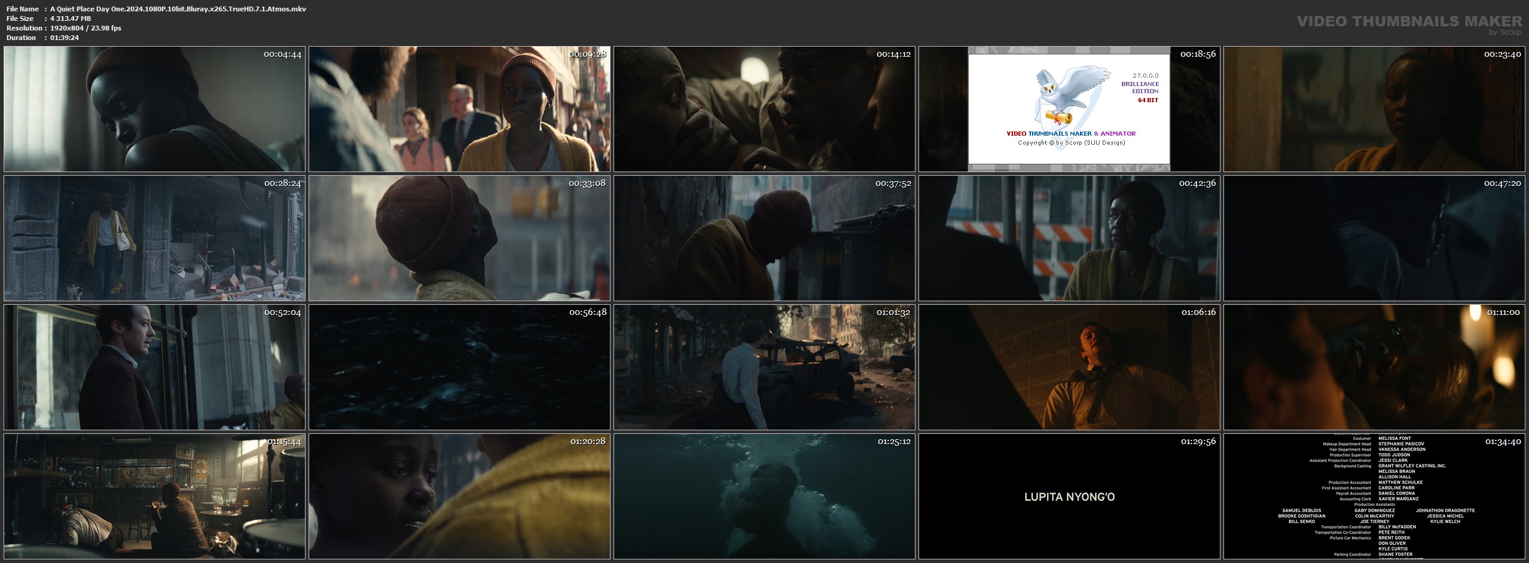This screenshot has width=1529, height=563.
Task: Select the LUPITA NYONG'O credit frame
Action: point(1069,497)
